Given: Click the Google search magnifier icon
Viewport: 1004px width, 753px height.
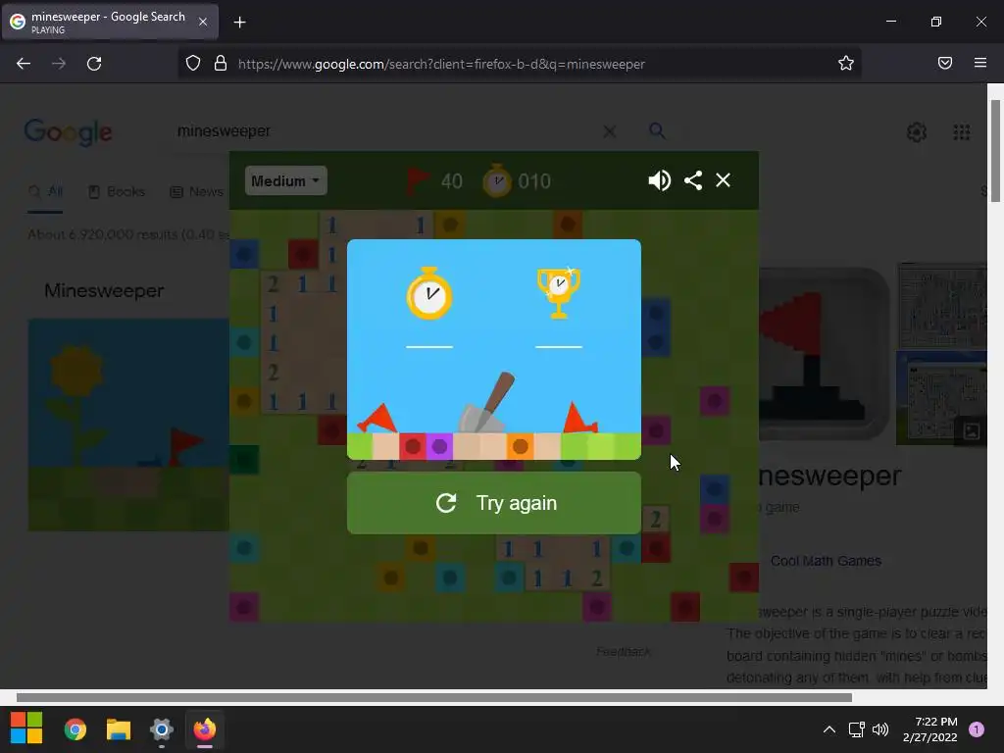Looking at the screenshot, I should (x=657, y=130).
